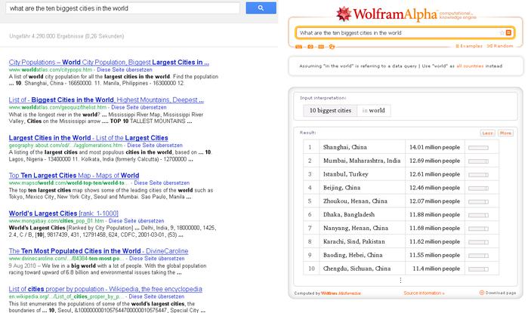Screen dimensions: 528x313
Task: Click the file upload icon in WolframAlpha
Action: (332, 47)
